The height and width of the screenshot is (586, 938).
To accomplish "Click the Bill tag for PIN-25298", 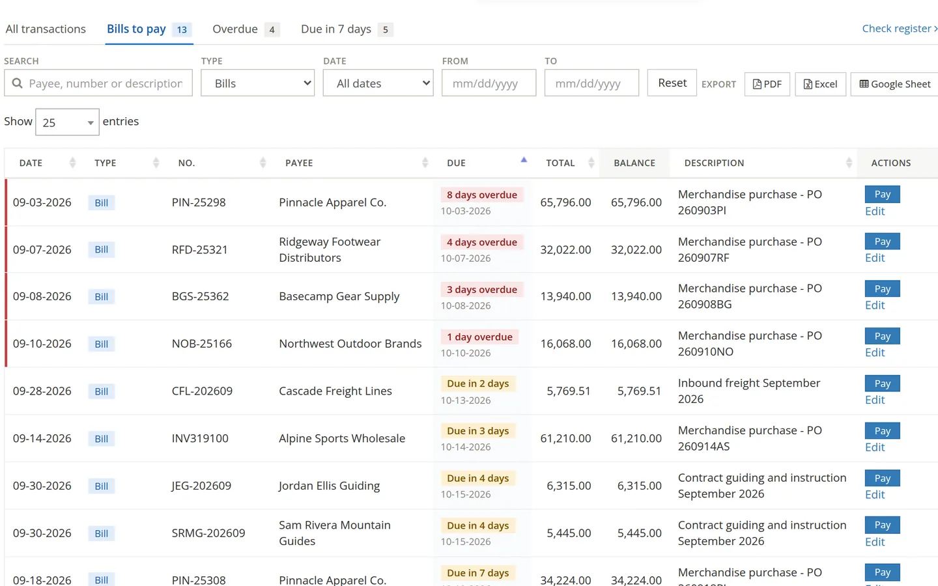I will click(x=102, y=202).
